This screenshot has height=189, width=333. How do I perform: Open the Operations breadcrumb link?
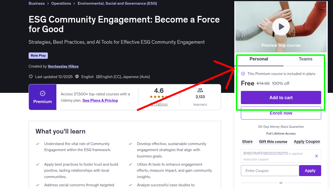61,3
